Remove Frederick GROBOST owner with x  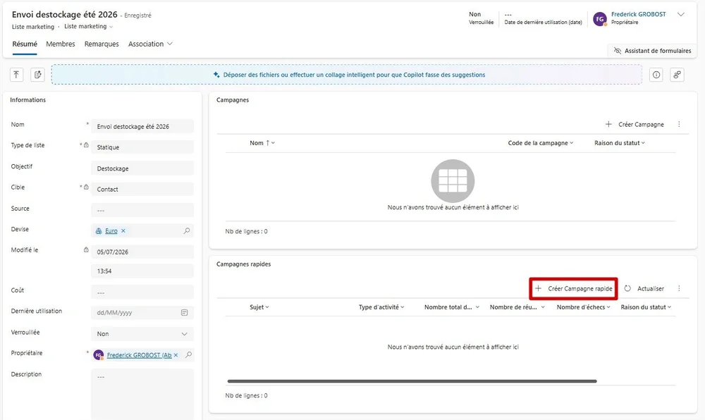click(x=176, y=355)
